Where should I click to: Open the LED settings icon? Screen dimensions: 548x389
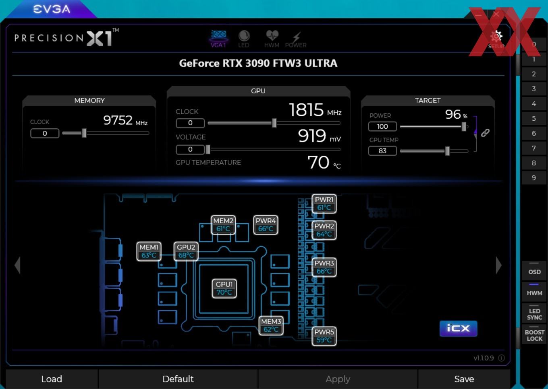click(x=244, y=39)
